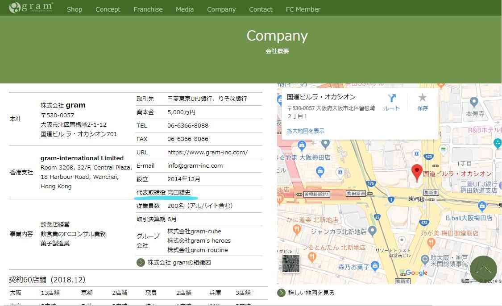This screenshot has width=502, height=306.
Task: Select the ジャンカラ北新地店 map pin
Action: pyautogui.click(x=372, y=231)
